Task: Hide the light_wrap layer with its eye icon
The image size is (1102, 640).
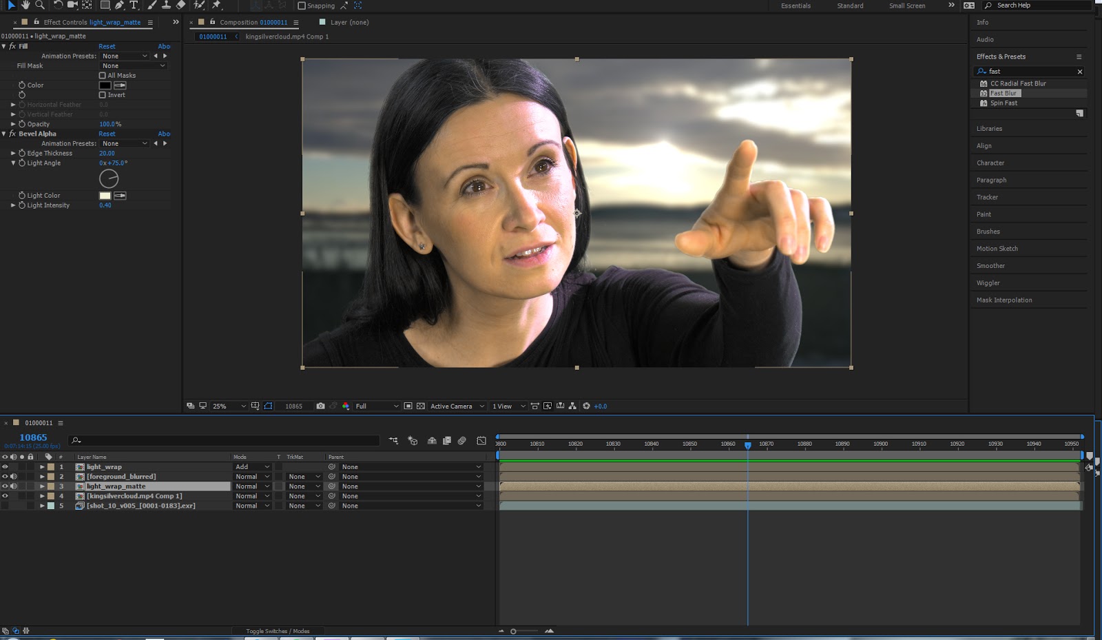Action: click(x=5, y=467)
